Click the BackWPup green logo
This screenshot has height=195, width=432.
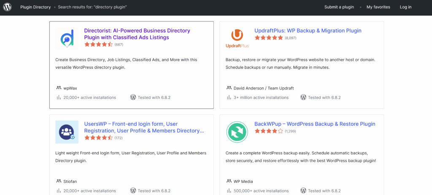click(x=237, y=132)
